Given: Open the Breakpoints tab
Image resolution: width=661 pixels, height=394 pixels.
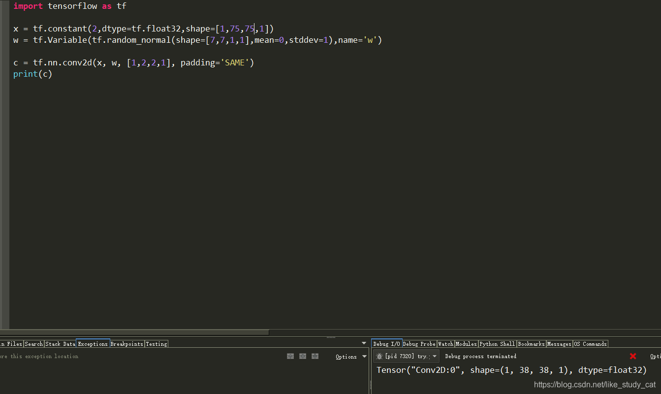Looking at the screenshot, I should (127, 344).
